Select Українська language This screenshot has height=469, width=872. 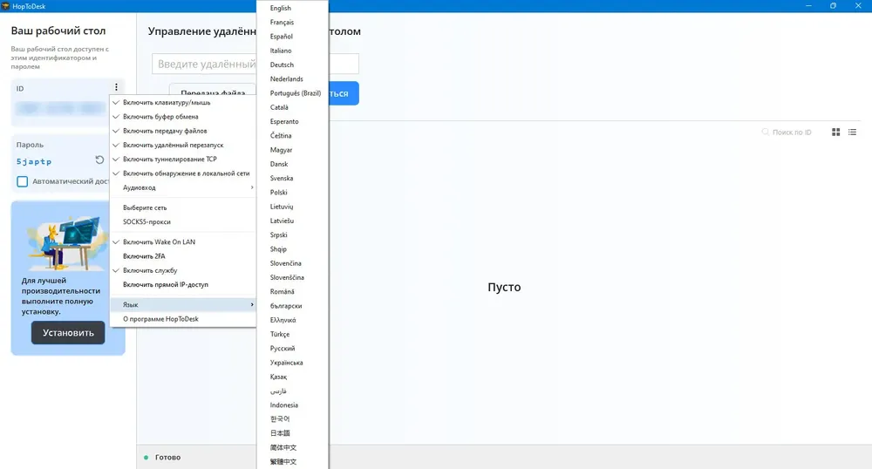pyautogui.click(x=292, y=363)
